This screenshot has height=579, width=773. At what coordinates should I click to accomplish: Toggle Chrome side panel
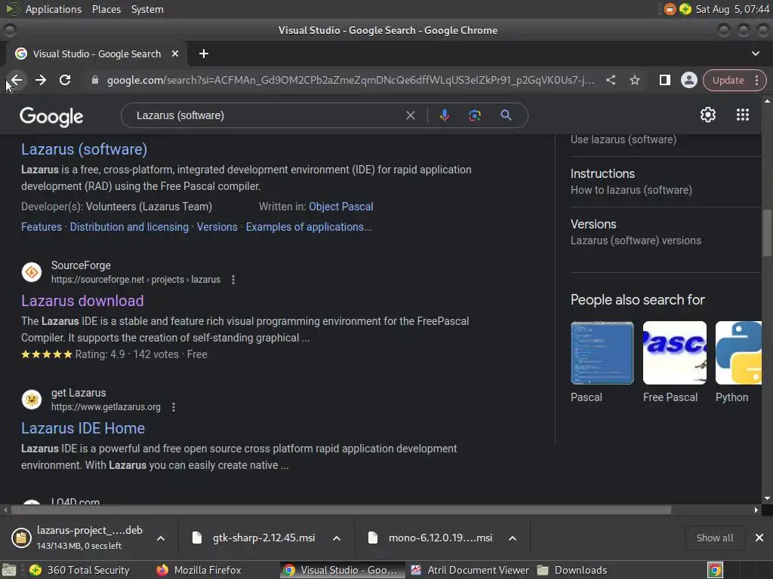[x=664, y=80]
